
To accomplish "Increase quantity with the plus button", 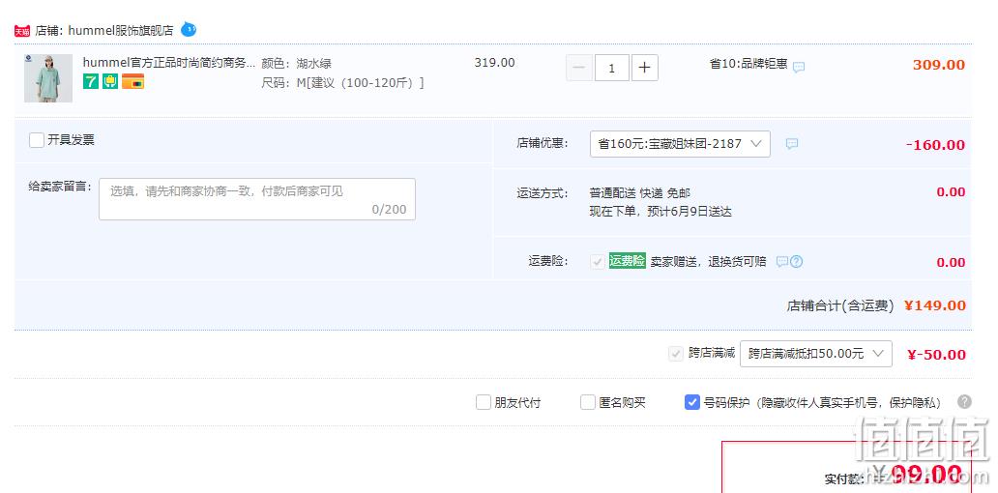I will click(645, 68).
